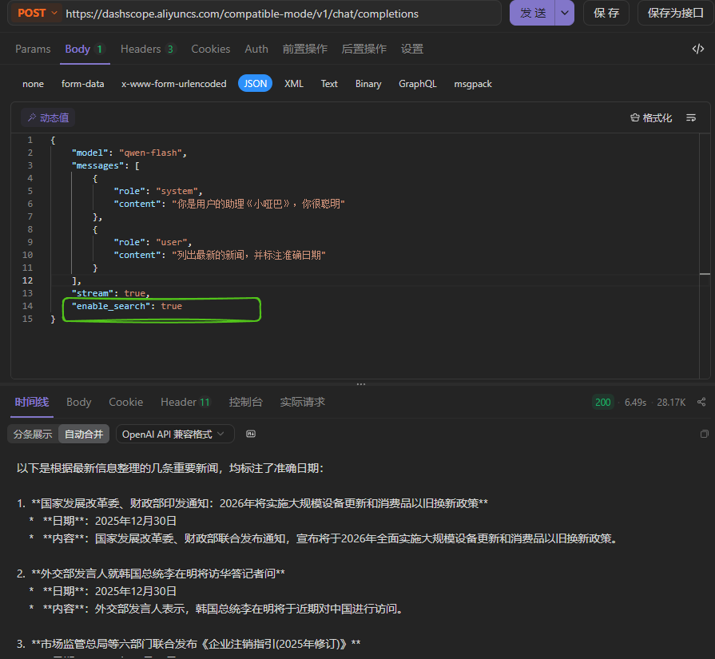The image size is (715, 659).
Task: Switch to the Headers request tab
Action: (147, 49)
